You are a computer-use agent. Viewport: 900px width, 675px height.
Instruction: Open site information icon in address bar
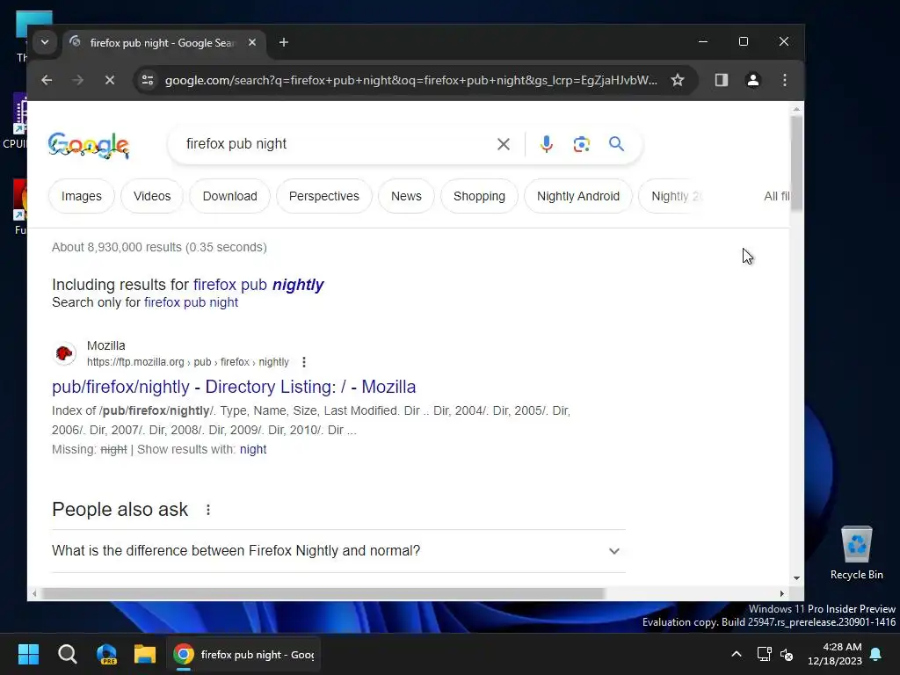(x=148, y=80)
